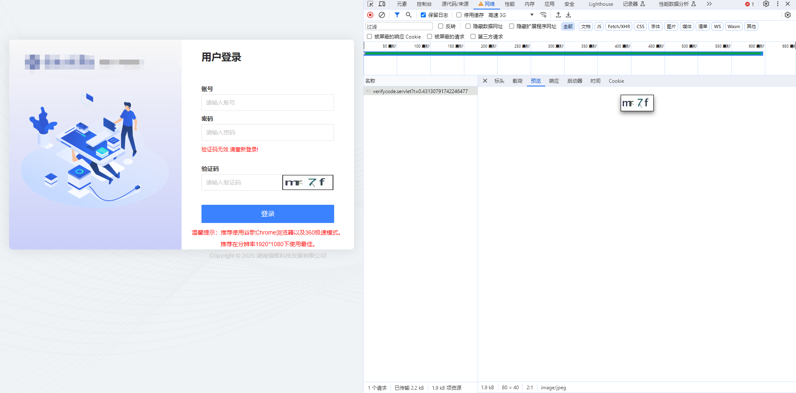The height and width of the screenshot is (393, 796).
Task: Stop recording network log
Action: tap(370, 15)
